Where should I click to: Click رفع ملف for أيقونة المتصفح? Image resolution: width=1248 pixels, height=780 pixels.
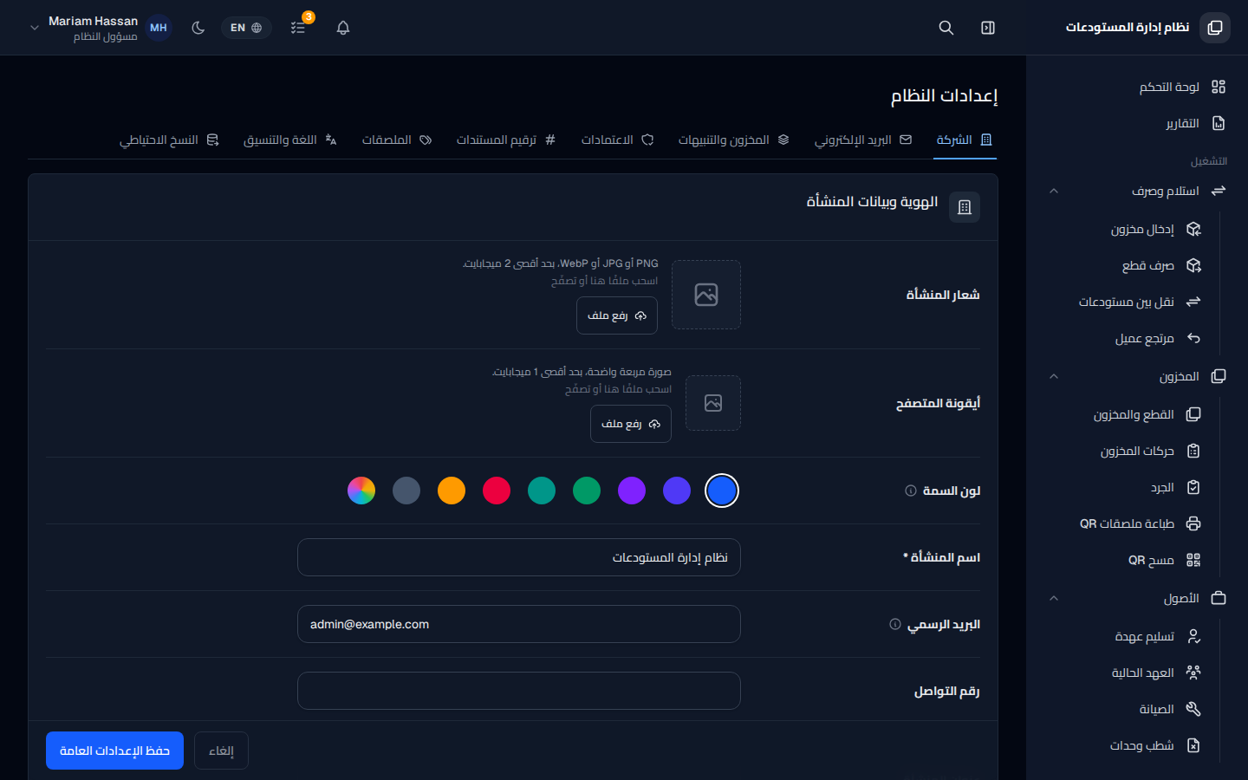tap(631, 424)
